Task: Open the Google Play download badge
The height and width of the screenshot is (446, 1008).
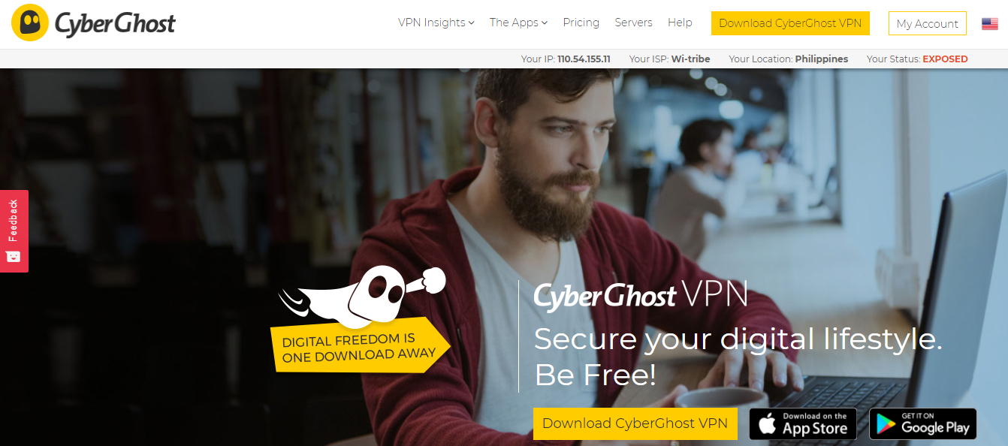Action: point(923,423)
